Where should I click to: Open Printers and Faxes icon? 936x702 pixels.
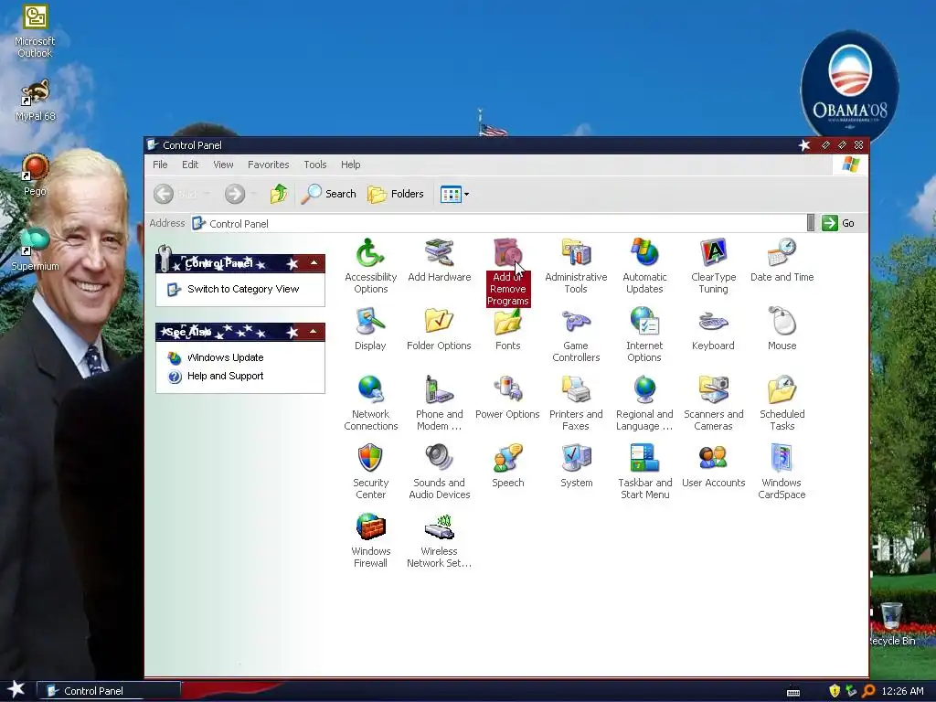(x=576, y=403)
